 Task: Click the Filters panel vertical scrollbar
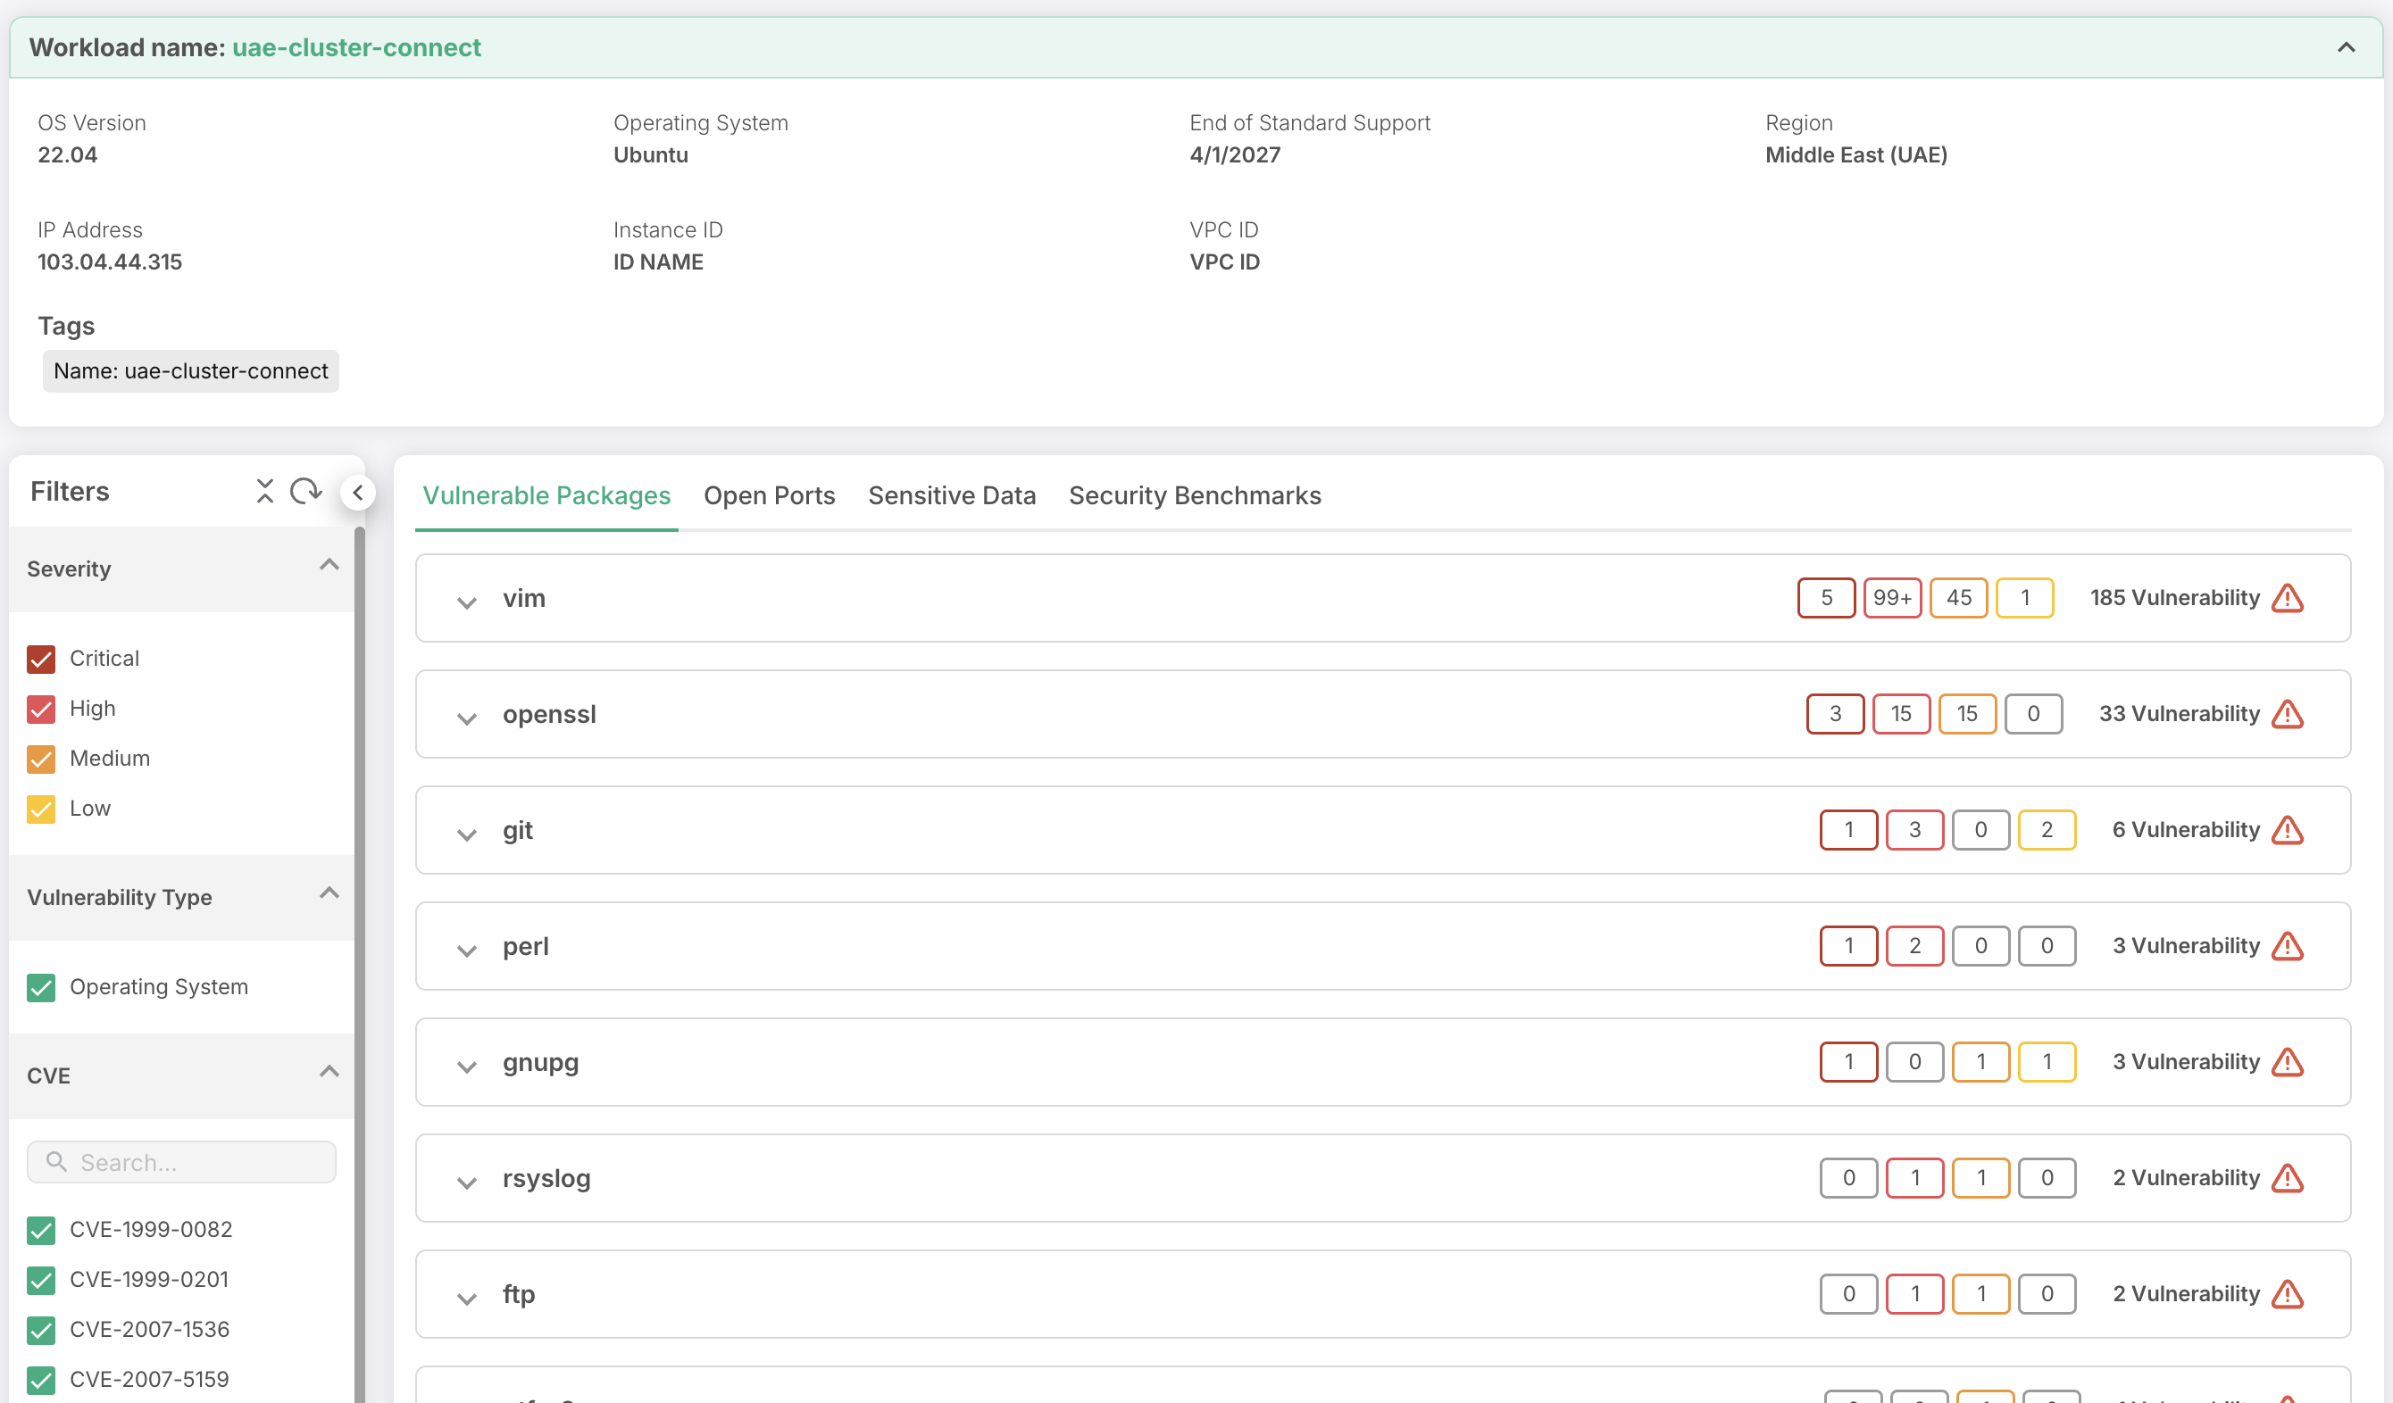coord(360,950)
